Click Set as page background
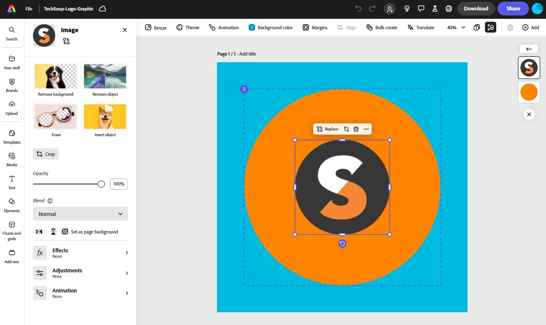The image size is (546, 325). pos(90,232)
